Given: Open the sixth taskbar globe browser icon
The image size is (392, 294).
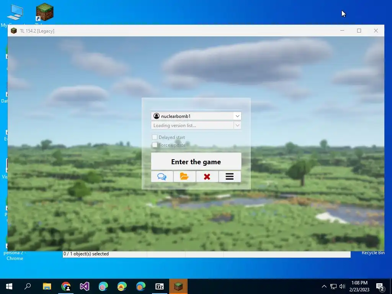Looking at the screenshot, I should click(x=141, y=286).
